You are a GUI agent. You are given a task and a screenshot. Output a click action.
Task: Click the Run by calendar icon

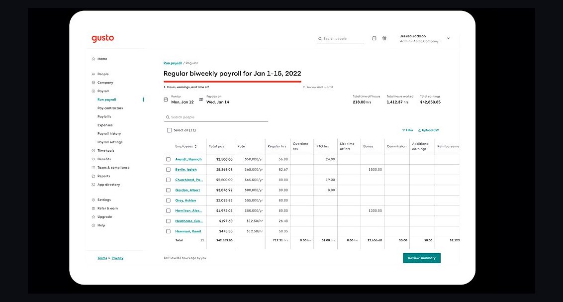tap(166, 100)
